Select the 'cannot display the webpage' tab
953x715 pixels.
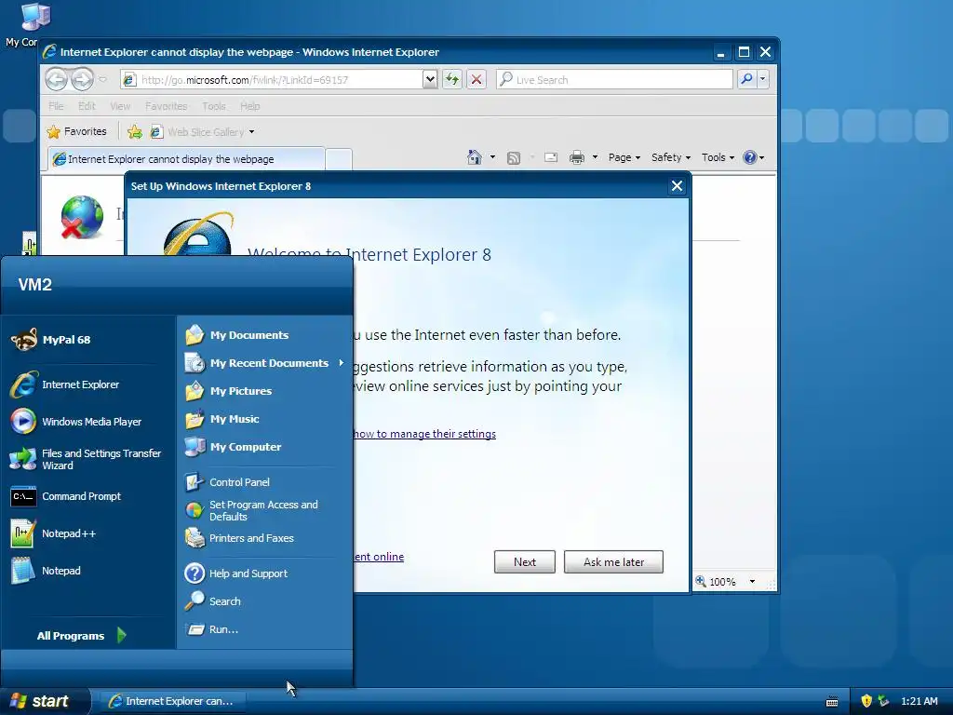click(186, 158)
